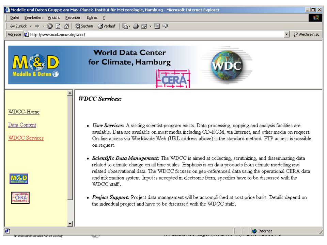Click the 'World Data Center' banner title
The image size is (327, 245).
(x=129, y=52)
